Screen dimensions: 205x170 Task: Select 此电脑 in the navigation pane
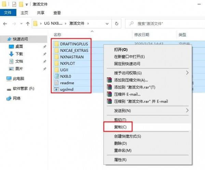tap(18, 79)
